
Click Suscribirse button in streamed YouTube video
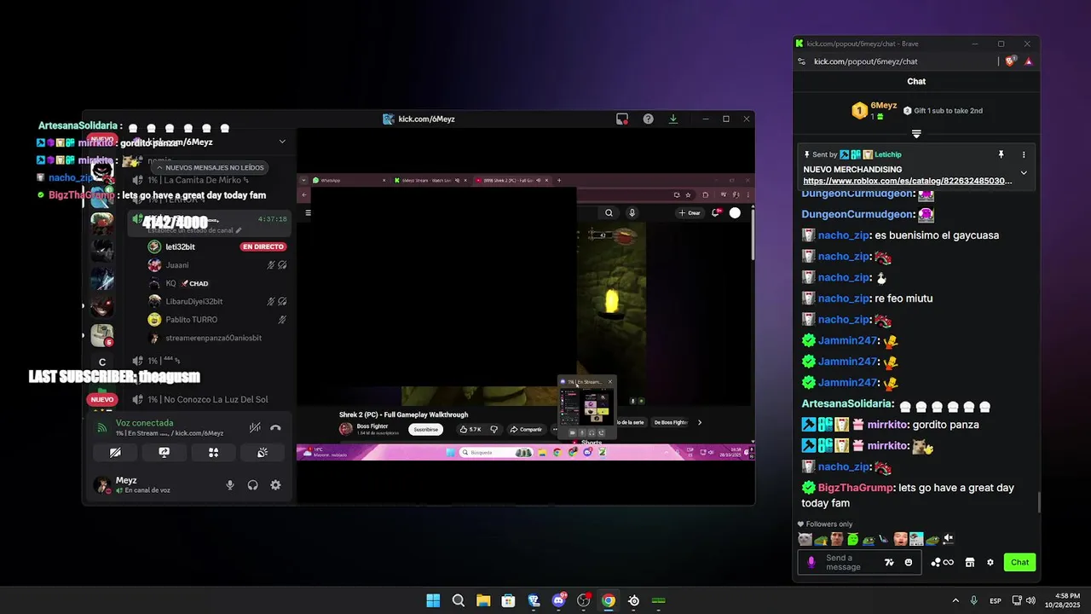[x=426, y=429]
